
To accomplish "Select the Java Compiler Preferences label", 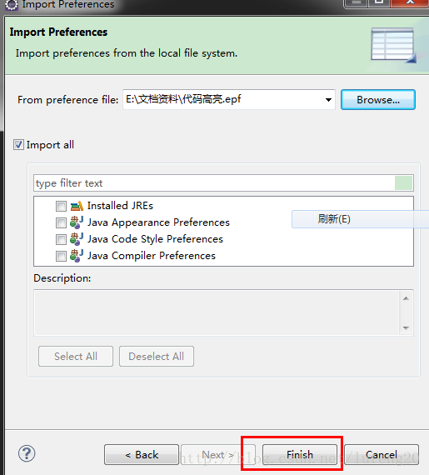I will coord(152,256).
